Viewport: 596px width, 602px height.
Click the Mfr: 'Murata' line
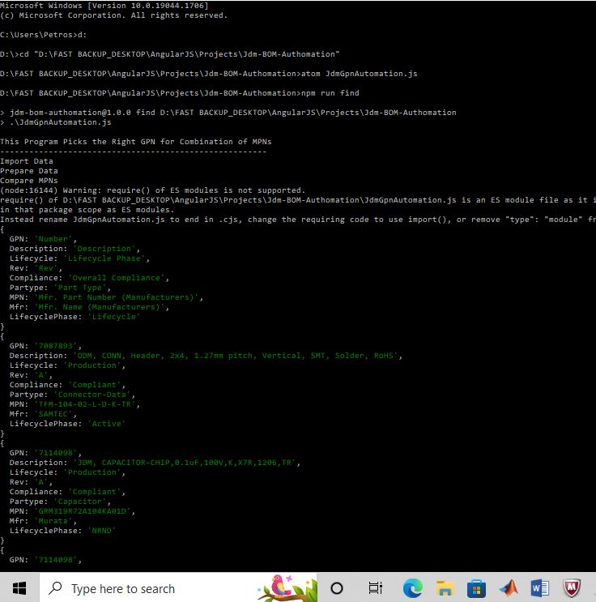click(43, 521)
